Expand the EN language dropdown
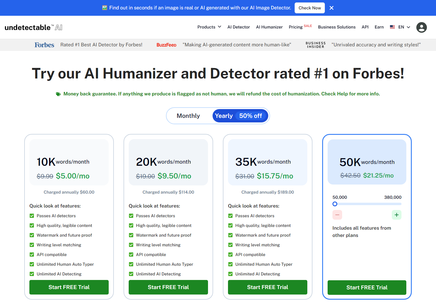The width and height of the screenshot is (436, 303). [404, 27]
